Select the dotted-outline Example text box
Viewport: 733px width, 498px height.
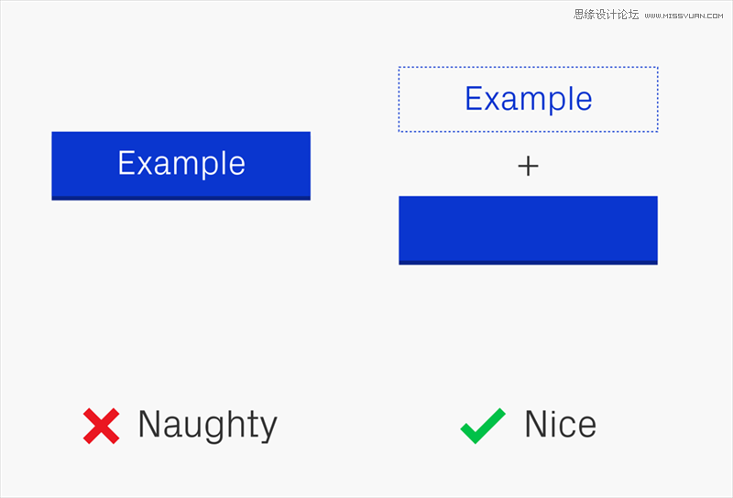pyautogui.click(x=529, y=100)
